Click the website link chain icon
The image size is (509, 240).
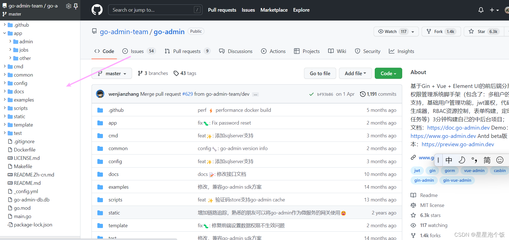(413, 157)
